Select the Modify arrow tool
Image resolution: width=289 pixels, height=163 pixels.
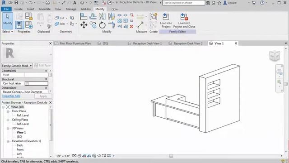8,20
